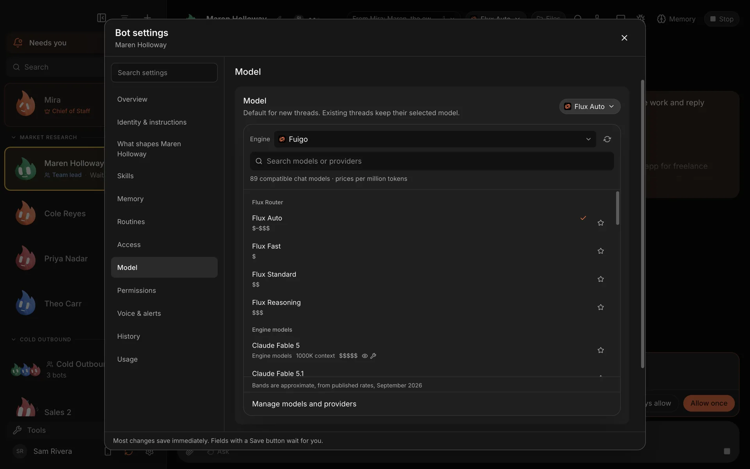Click the Sam Rivera account name
This screenshot has height=469, width=750.
pos(53,451)
